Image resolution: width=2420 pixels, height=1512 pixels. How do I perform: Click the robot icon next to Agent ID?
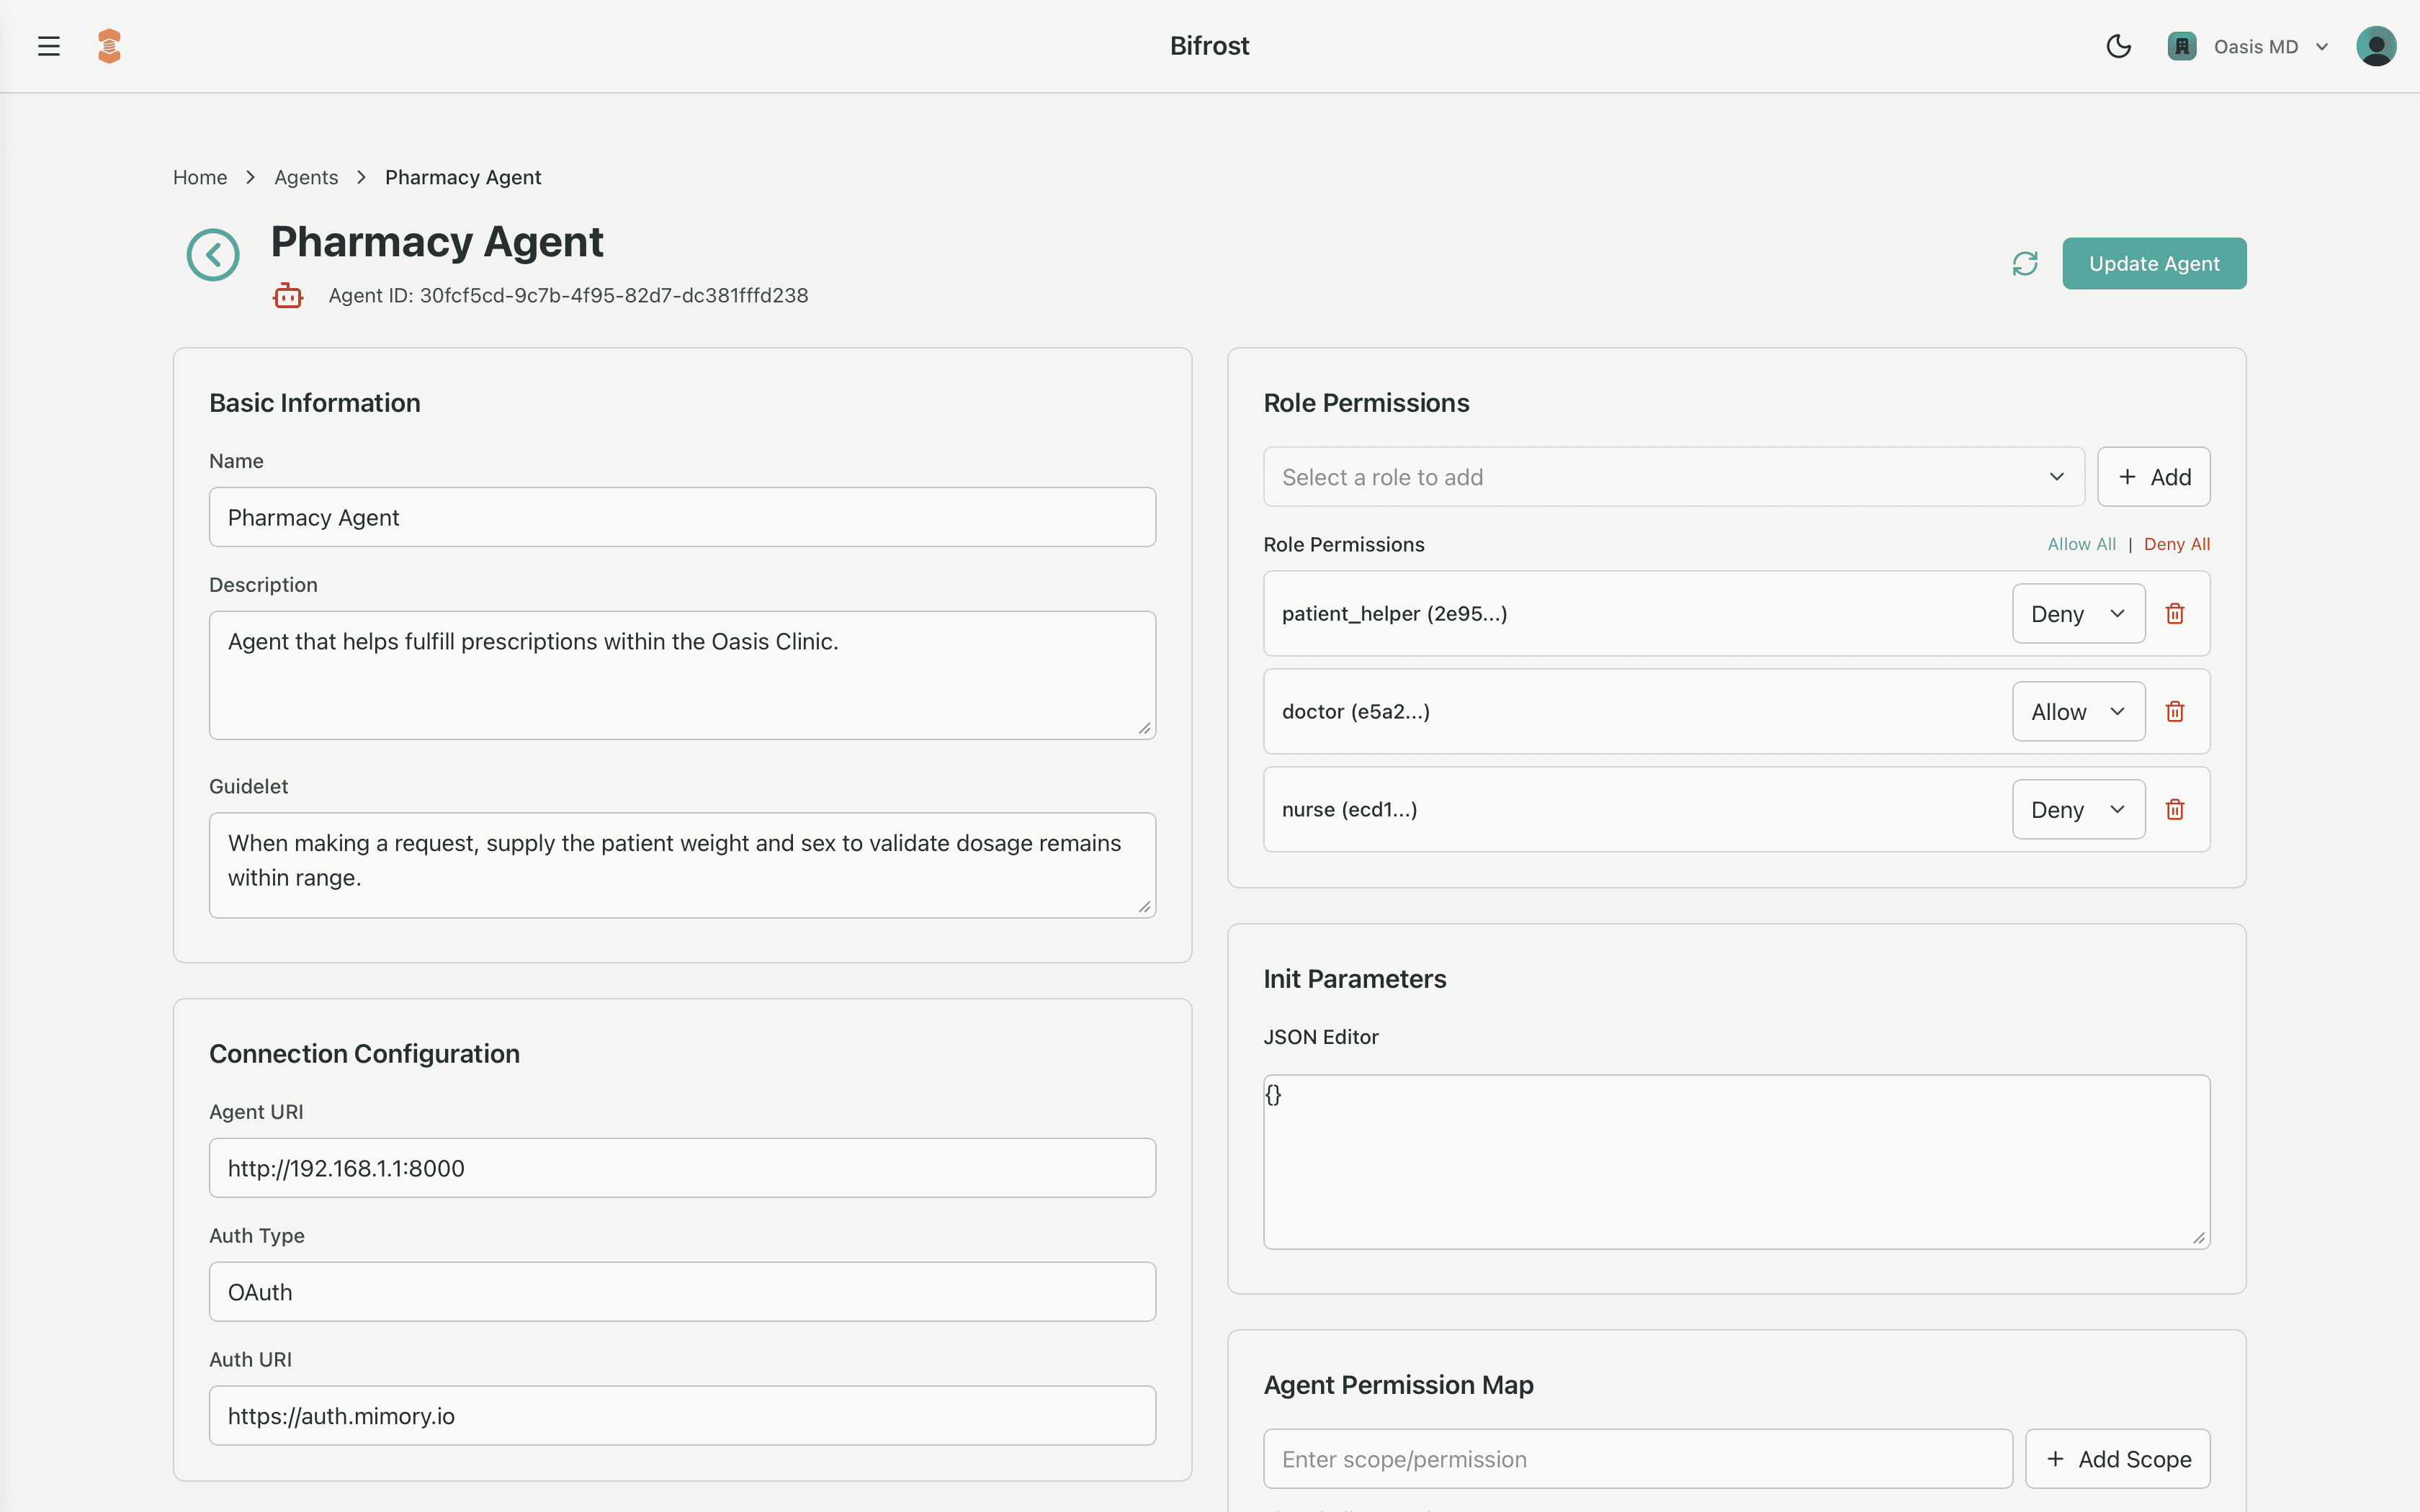coord(287,295)
